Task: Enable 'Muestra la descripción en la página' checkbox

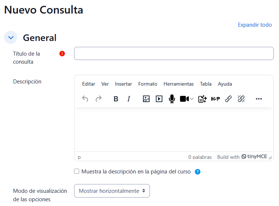Action: click(77, 171)
